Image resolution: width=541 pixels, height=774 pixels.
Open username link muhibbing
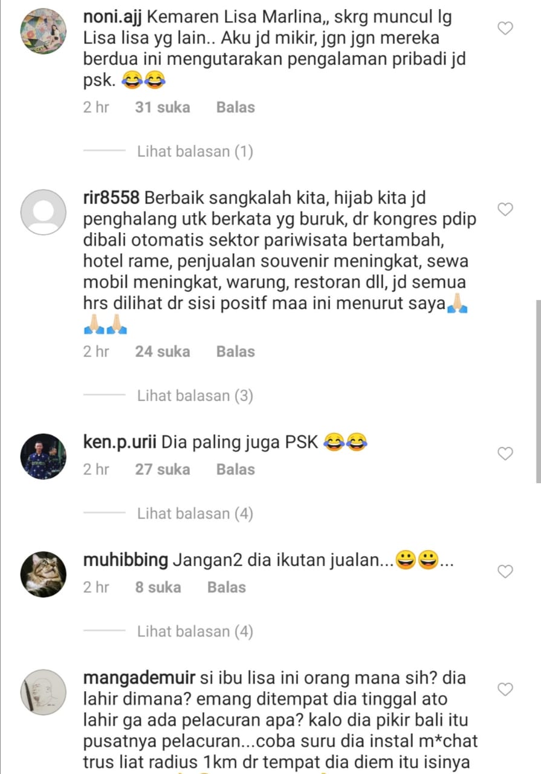click(x=126, y=561)
